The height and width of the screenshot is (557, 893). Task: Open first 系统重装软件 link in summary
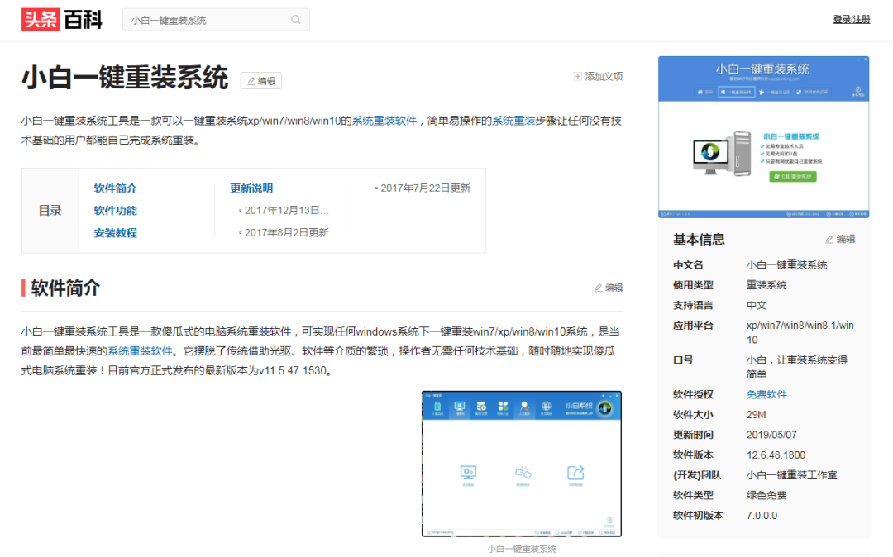point(384,121)
